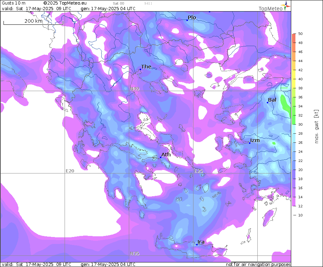Click the bottom 'valid: Sat 17-May-2025 09 UTC' text
This screenshot has height=267, width=323.
36,264
